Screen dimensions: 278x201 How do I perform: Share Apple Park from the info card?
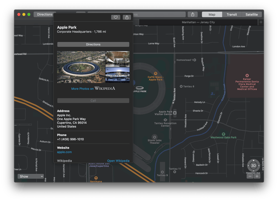tap(127, 17)
